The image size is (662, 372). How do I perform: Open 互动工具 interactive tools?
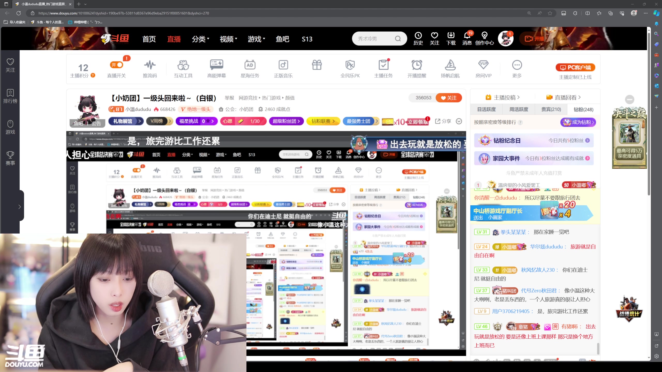pyautogui.click(x=183, y=69)
